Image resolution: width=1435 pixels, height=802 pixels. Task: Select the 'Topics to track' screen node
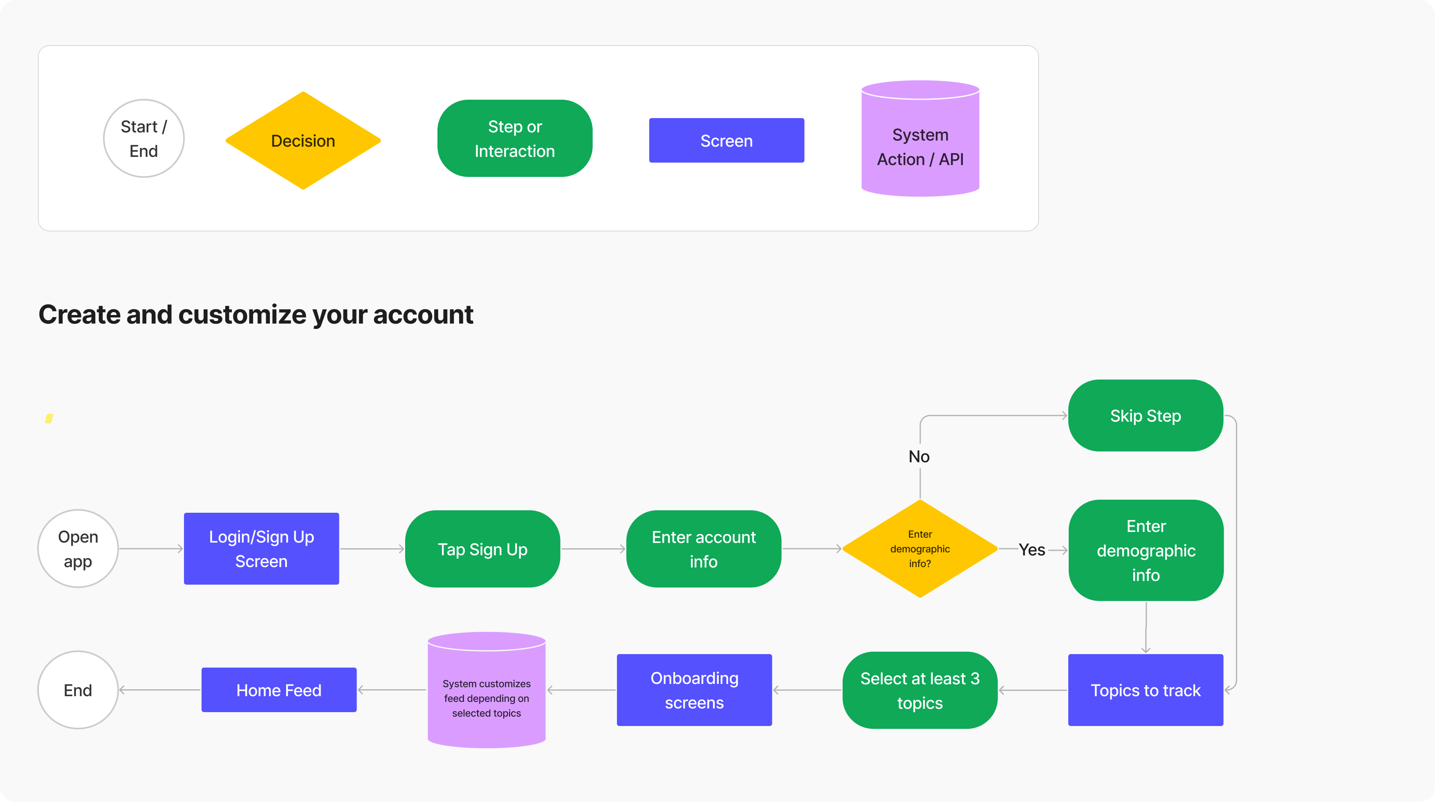coord(1145,690)
